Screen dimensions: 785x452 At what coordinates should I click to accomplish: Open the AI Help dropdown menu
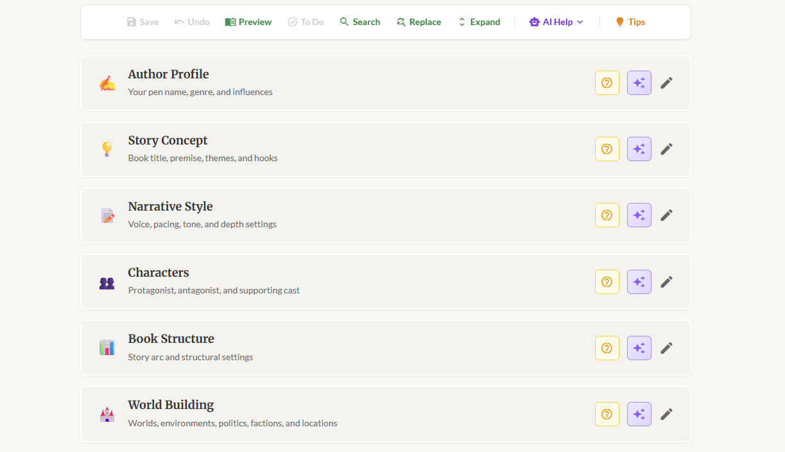(x=556, y=22)
